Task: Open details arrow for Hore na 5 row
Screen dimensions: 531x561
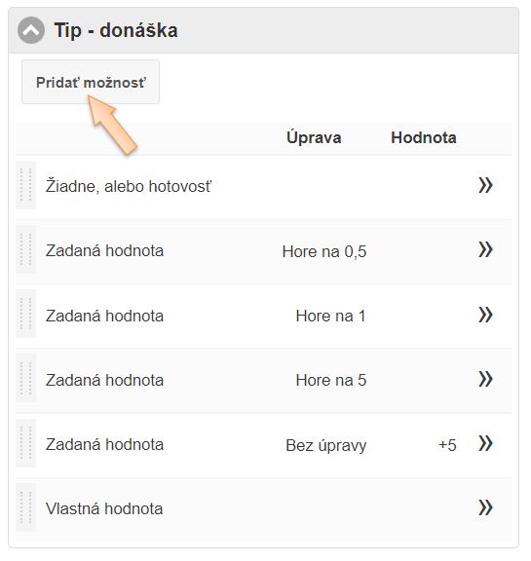Action: [485, 379]
